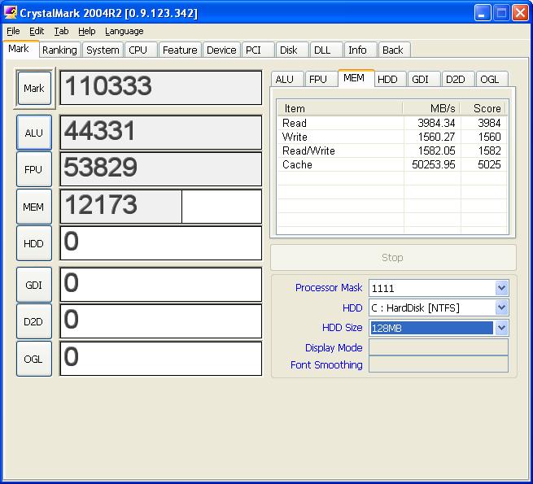Viewport: 533px width, 484px height.
Task: Open the Help menu
Action: pyautogui.click(x=87, y=31)
